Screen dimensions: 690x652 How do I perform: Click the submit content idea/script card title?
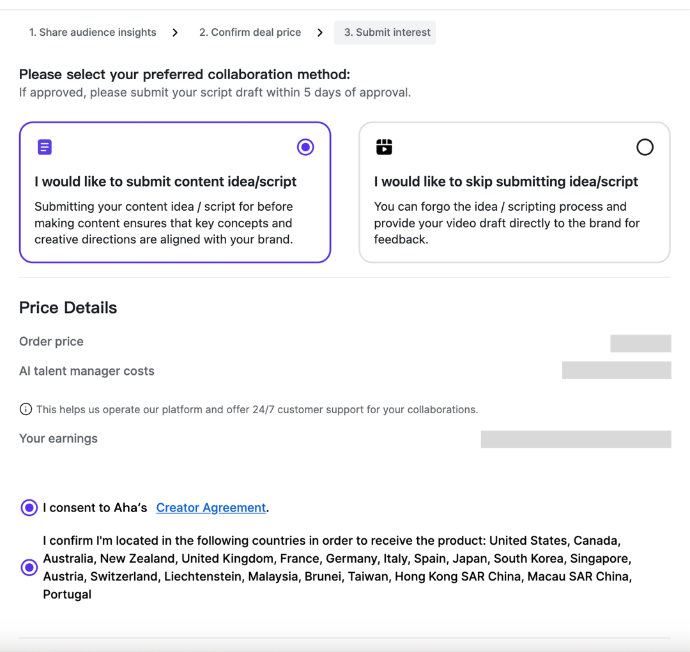point(165,181)
